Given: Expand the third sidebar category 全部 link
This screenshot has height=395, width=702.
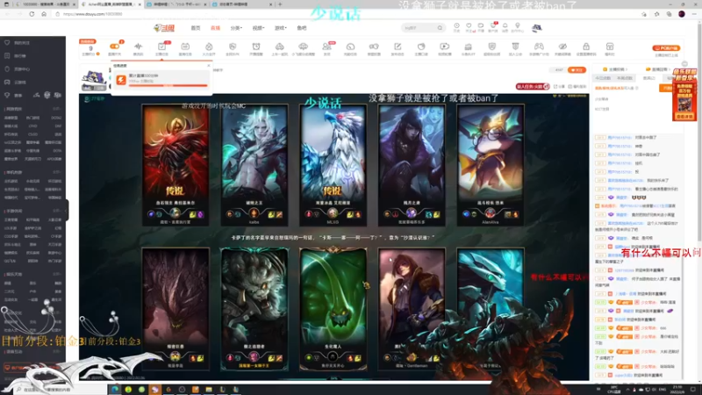Looking at the screenshot, I should pyautogui.click(x=56, y=211).
